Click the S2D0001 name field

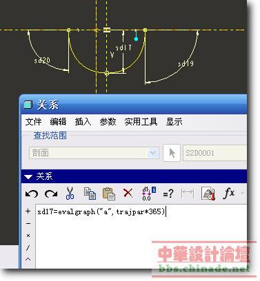[x=214, y=153]
